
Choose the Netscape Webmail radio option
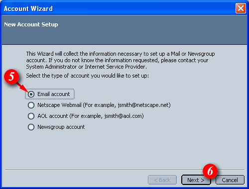(x=31, y=105)
